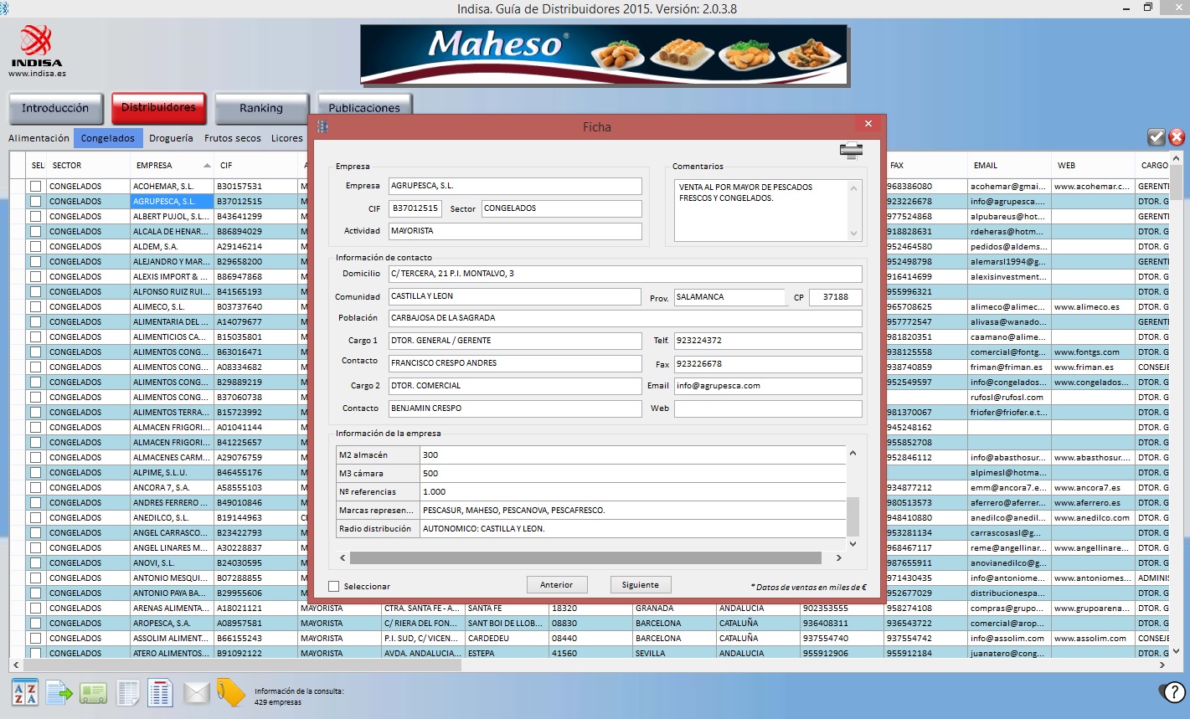This screenshot has width=1190, height=719.
Task: Click the up arrow of company info scrollbar
Action: point(853,453)
